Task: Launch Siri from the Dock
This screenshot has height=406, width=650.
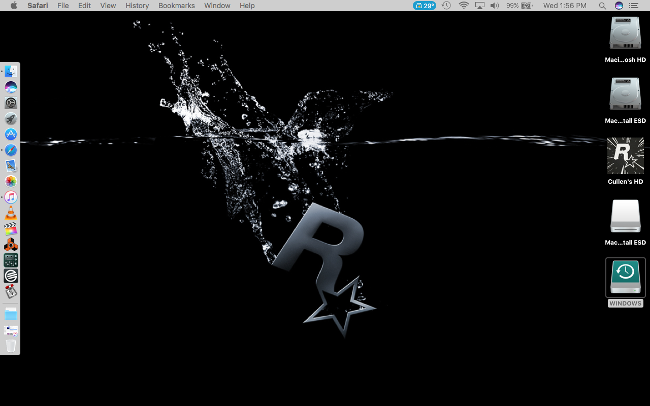Action: point(11,87)
